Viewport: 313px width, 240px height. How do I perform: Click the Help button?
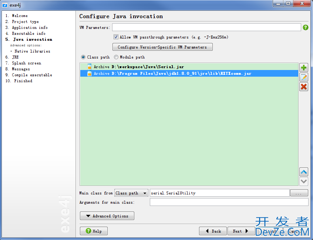point(94,231)
